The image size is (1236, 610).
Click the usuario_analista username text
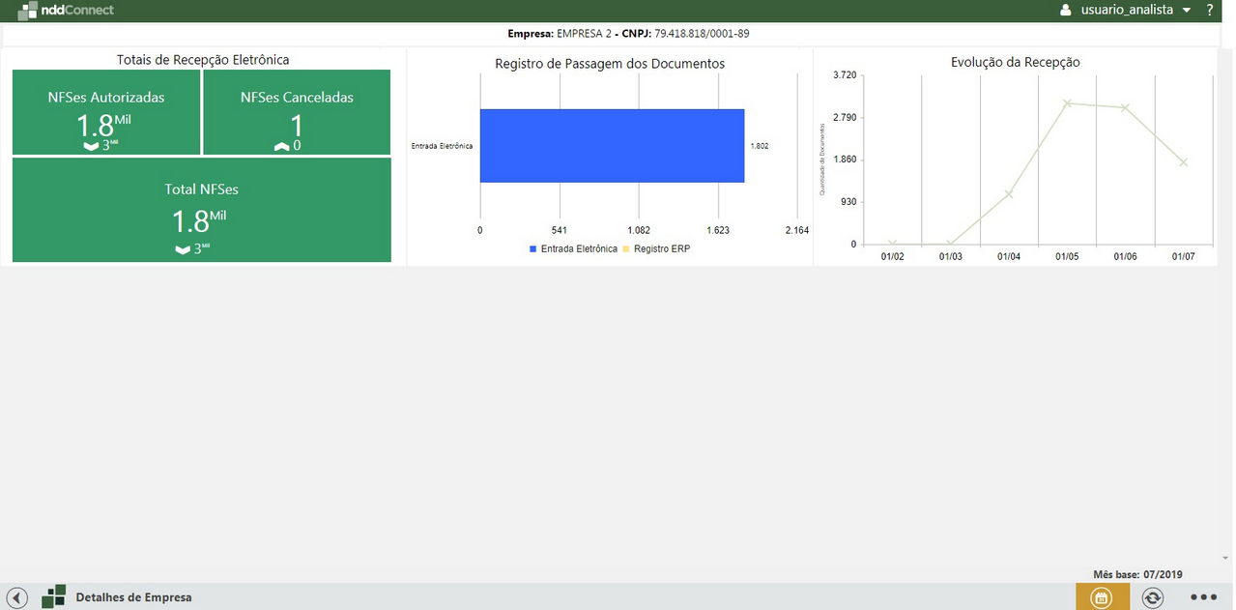(x=1127, y=10)
